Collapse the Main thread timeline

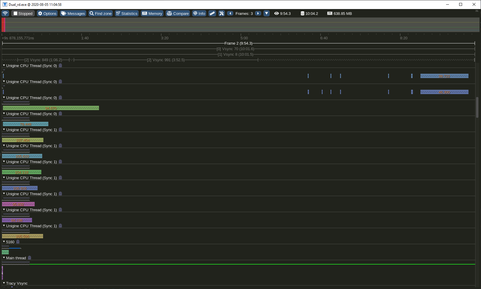click(x=4, y=258)
